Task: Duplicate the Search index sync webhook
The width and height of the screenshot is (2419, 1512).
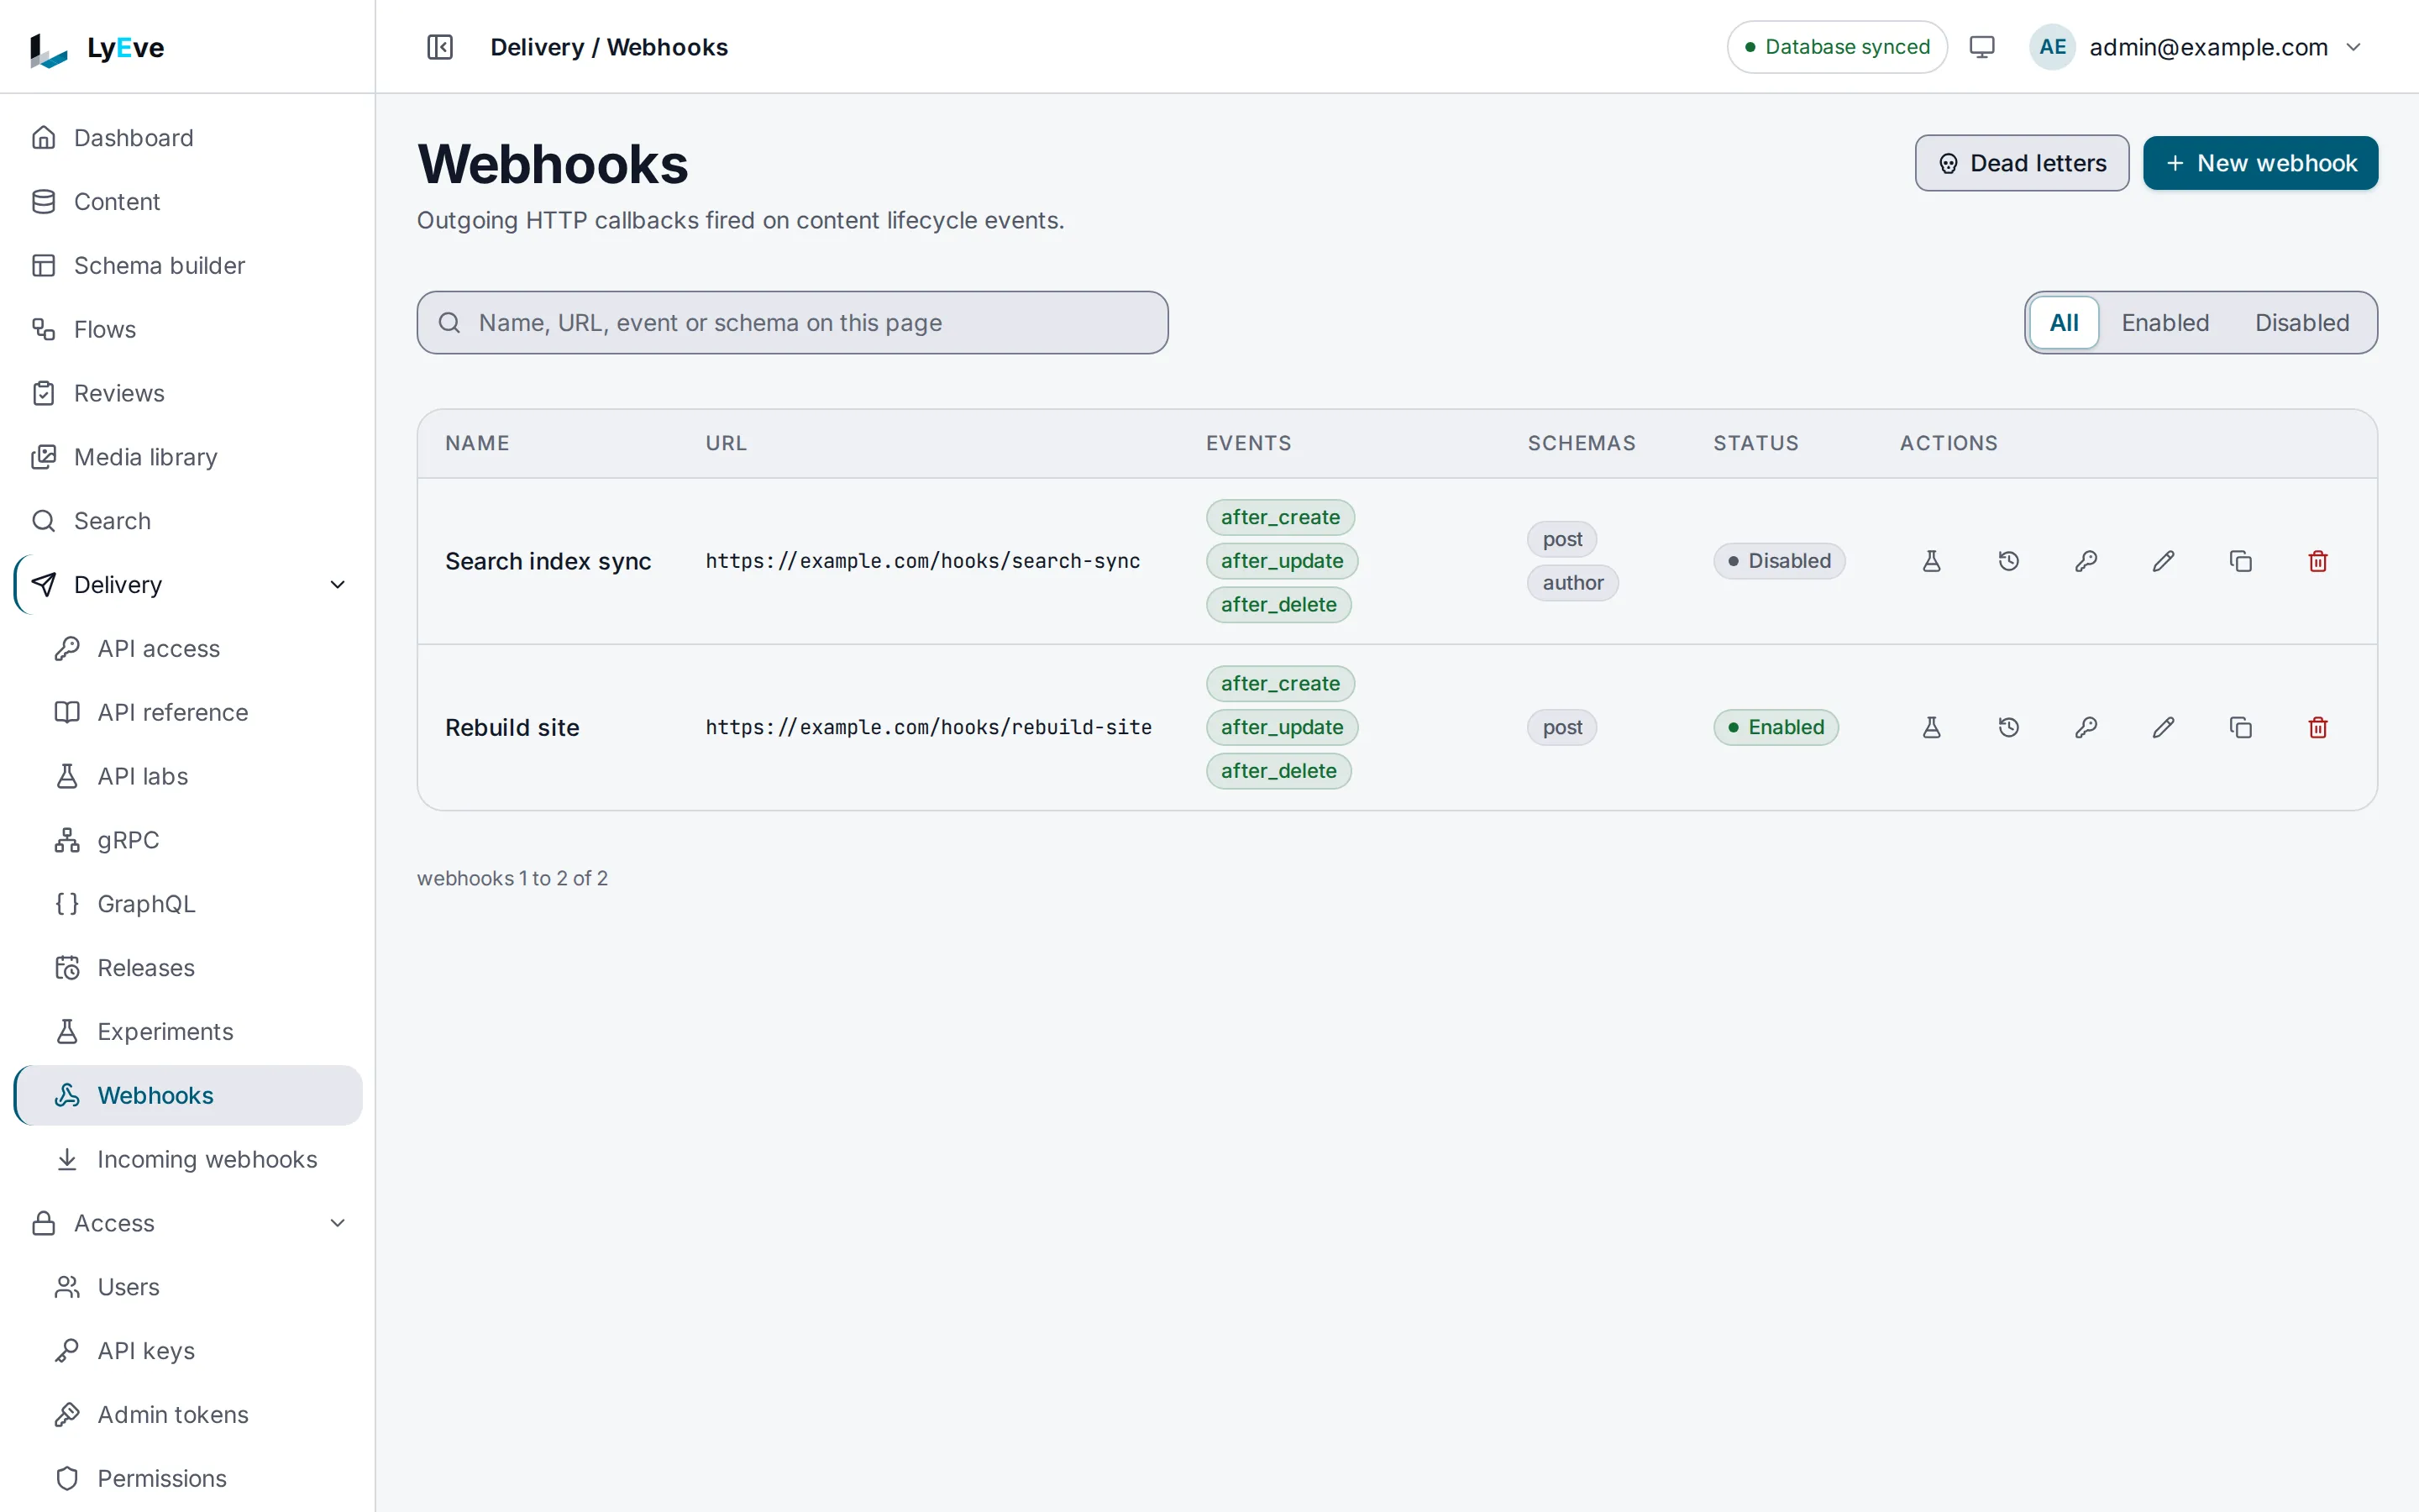Action: [2241, 561]
